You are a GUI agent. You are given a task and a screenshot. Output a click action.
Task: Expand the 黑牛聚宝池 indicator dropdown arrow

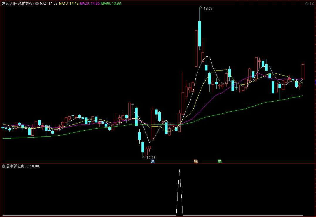coord(4,166)
